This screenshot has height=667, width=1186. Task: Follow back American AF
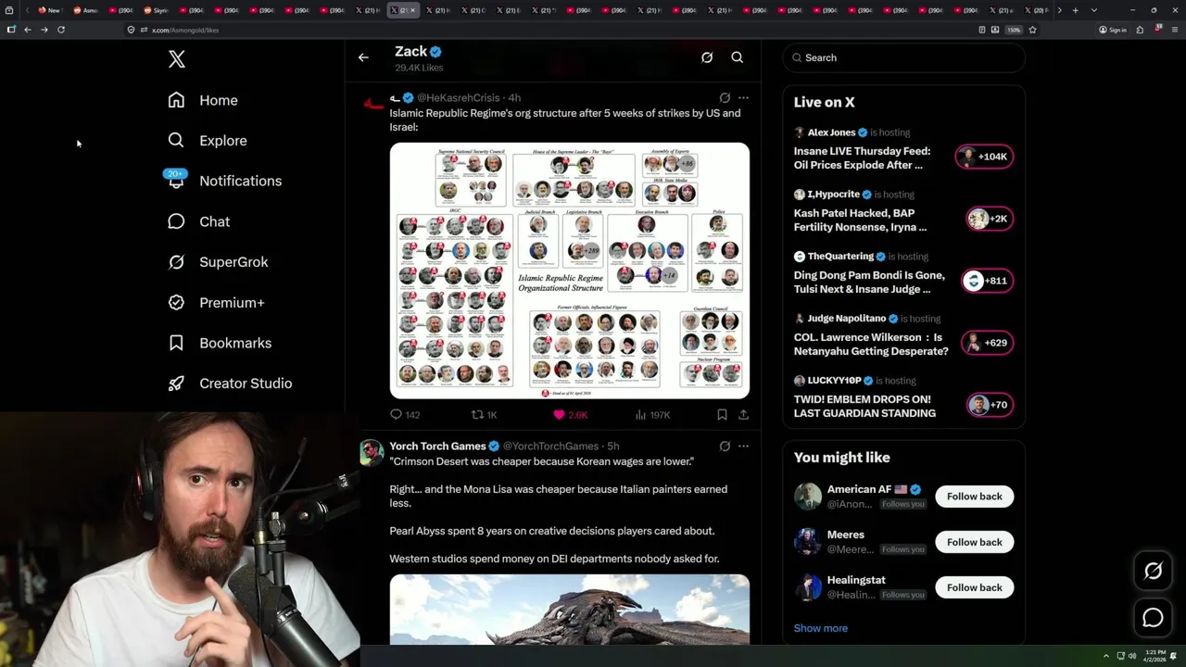(x=975, y=497)
